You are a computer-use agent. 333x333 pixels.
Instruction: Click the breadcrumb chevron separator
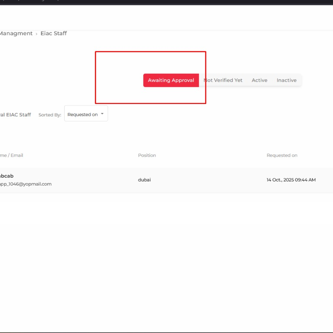(x=36, y=34)
